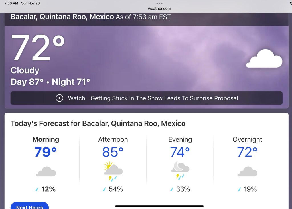Tap the three-dot multitasking menu

[x=159, y=3]
